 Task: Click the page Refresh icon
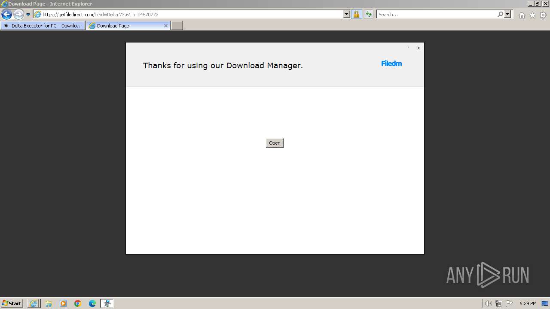click(368, 15)
